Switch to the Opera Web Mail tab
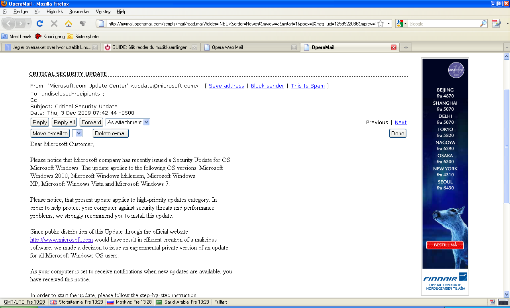Screen dimensions: 510x308 click(x=250, y=47)
